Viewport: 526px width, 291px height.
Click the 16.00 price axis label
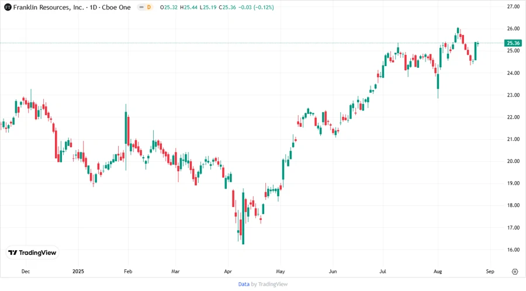coord(513,250)
